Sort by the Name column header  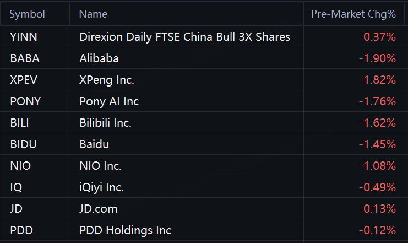93,14
